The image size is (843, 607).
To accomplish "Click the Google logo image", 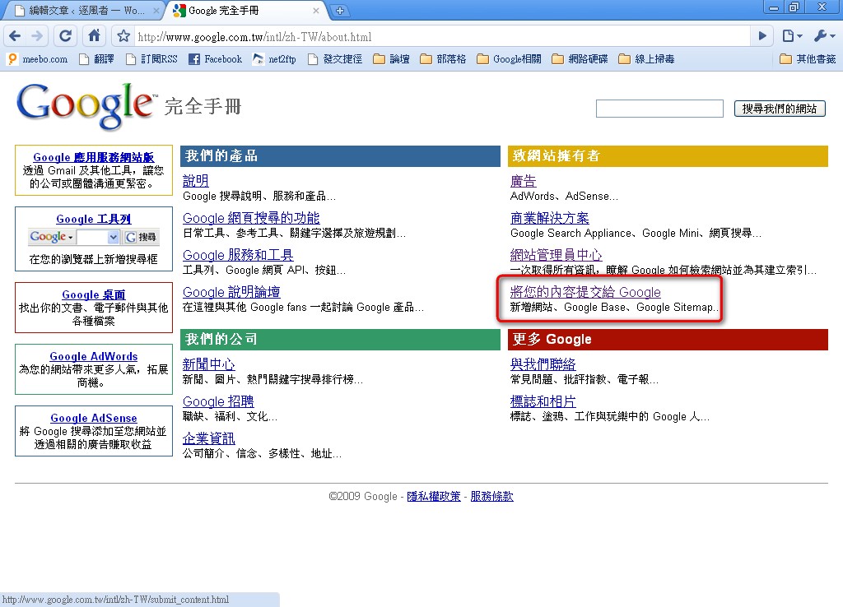I will point(86,106).
